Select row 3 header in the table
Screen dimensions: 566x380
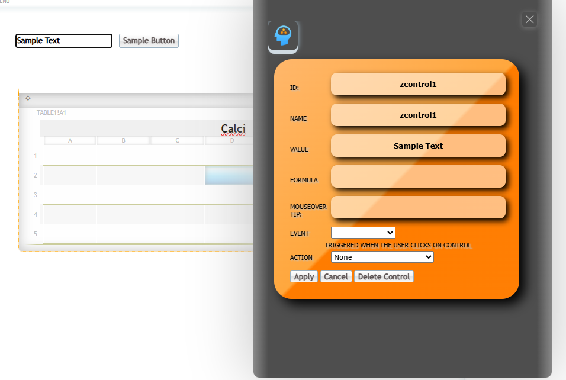tap(36, 195)
